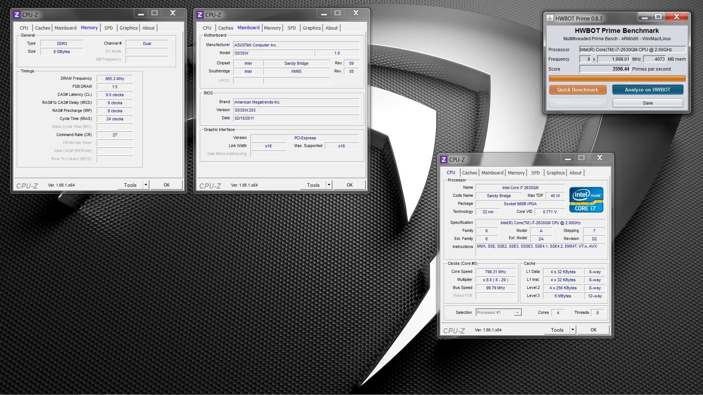703x395 pixels.
Task: Click Level 3 cache value 6 MBytes
Action: 563,296
